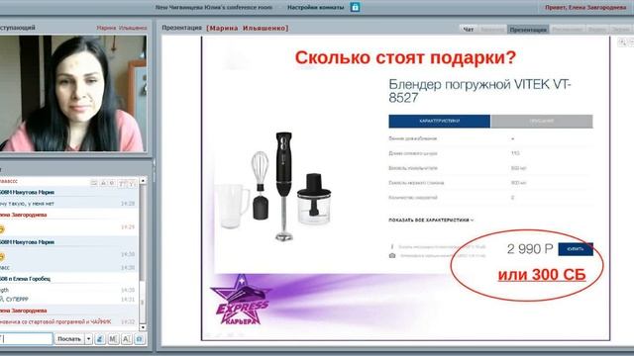Click presenter name Марина Ильяшенко above the video

(122, 28)
